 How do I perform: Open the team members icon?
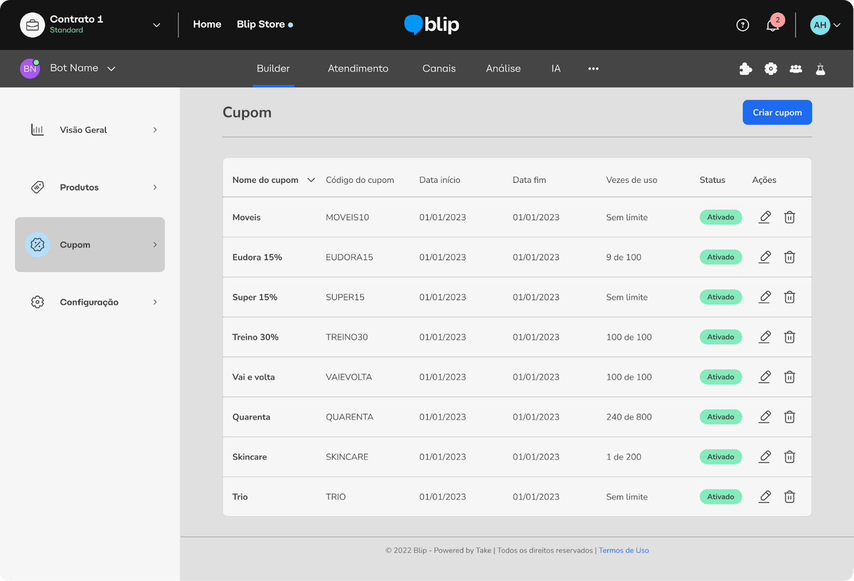(x=796, y=69)
